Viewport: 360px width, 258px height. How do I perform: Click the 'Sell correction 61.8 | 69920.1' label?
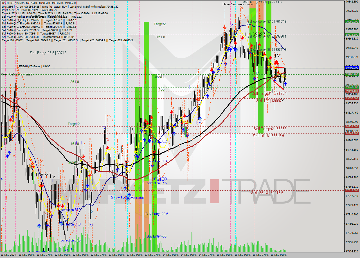pos(267,36)
